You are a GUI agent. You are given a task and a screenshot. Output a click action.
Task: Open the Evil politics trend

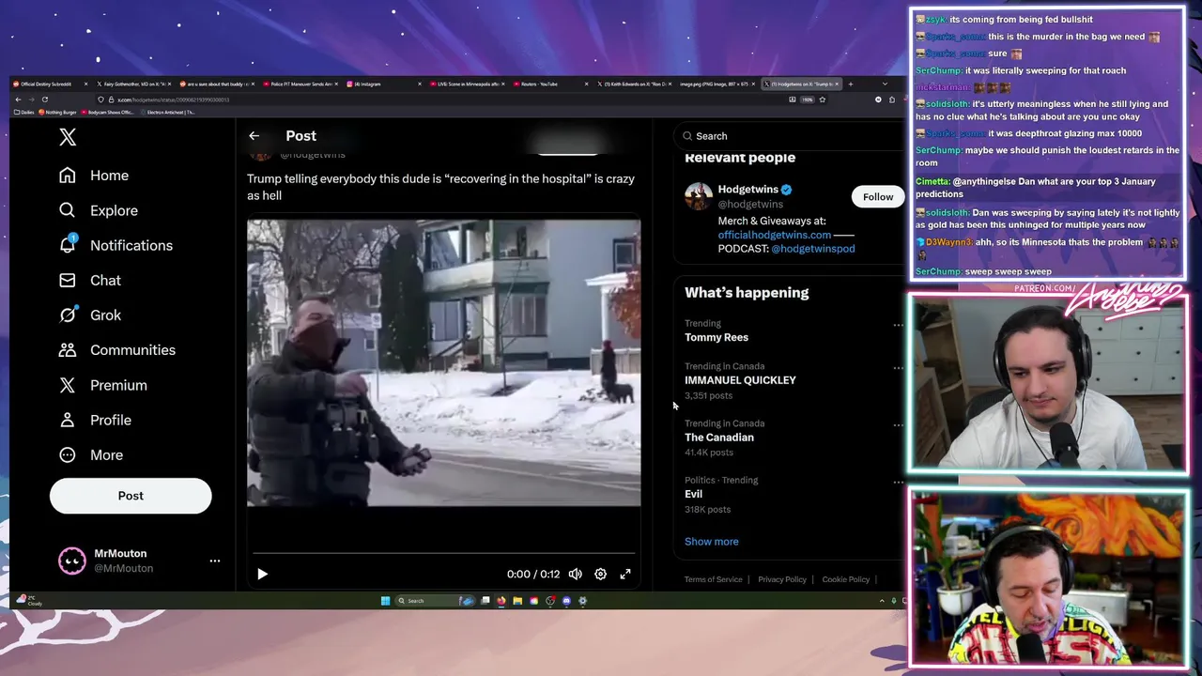click(x=693, y=494)
